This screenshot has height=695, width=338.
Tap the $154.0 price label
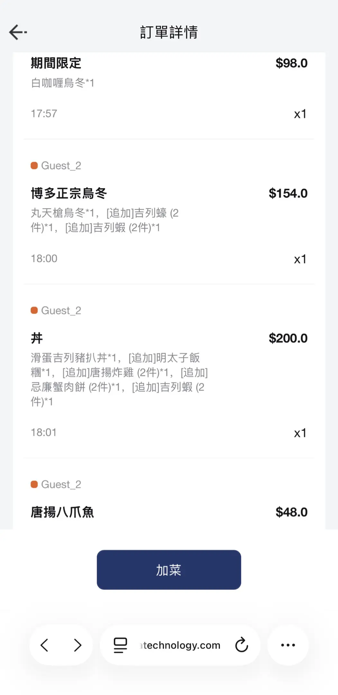click(288, 193)
